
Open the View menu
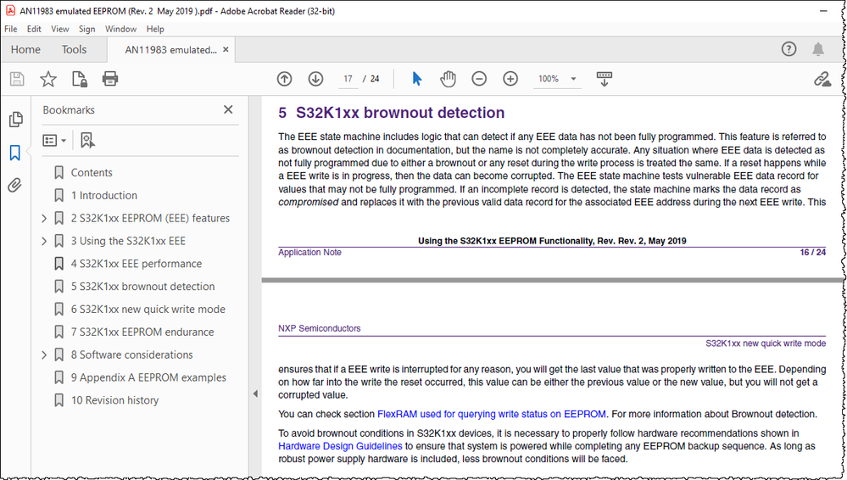[60, 29]
